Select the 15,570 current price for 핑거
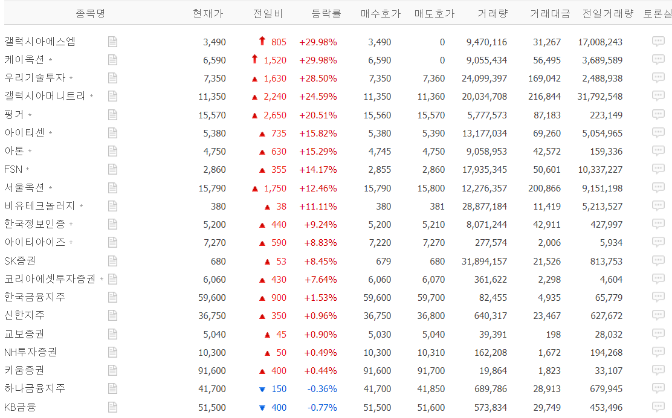 212,115
